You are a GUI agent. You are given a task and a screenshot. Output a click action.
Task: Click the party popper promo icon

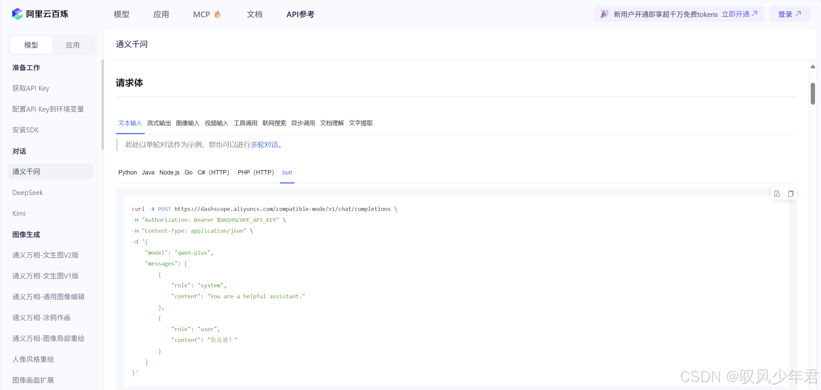[x=604, y=14]
